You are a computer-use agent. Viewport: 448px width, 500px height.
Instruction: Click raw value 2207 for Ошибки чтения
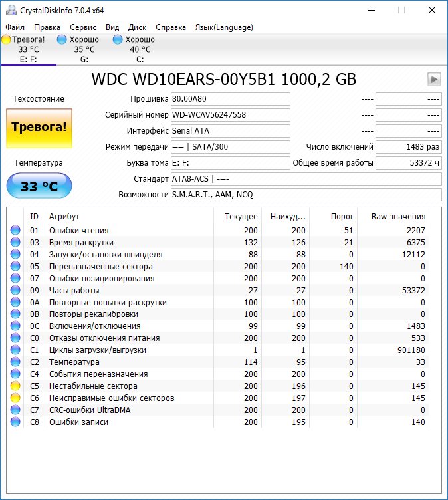pos(416,230)
